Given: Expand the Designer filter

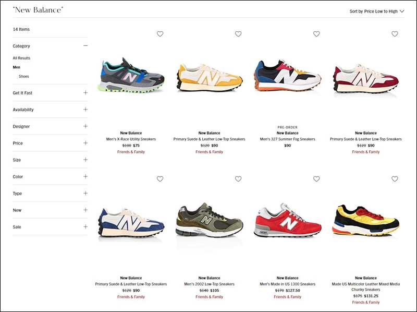Looking at the screenshot, I should click(x=85, y=126).
